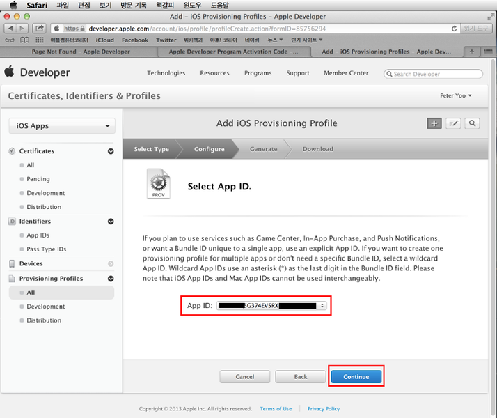The height and width of the screenshot is (418, 497).
Task: Reload the page using address bar icon
Action: click(455, 29)
